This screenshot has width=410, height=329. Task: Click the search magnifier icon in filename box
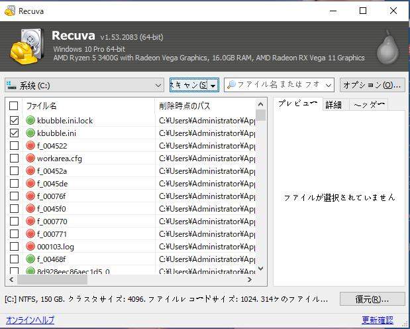(231, 85)
